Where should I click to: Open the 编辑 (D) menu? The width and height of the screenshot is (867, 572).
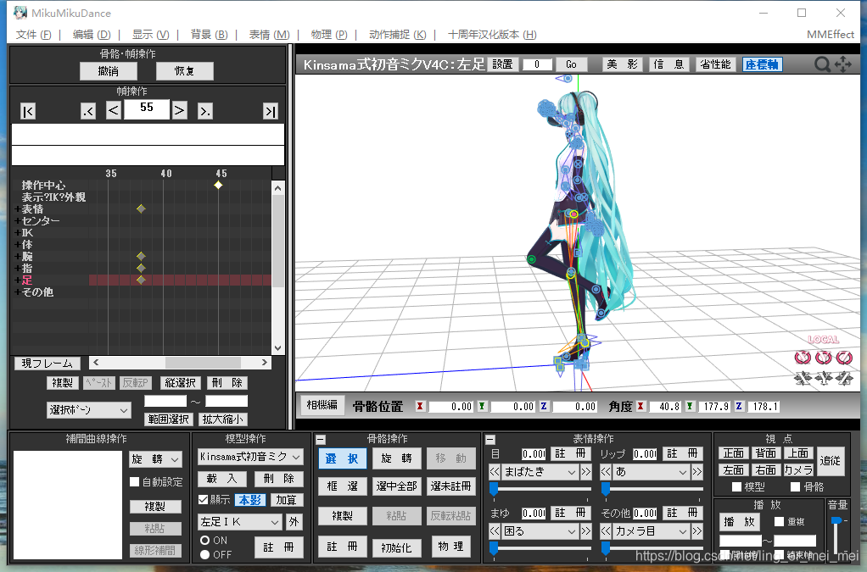pos(92,35)
